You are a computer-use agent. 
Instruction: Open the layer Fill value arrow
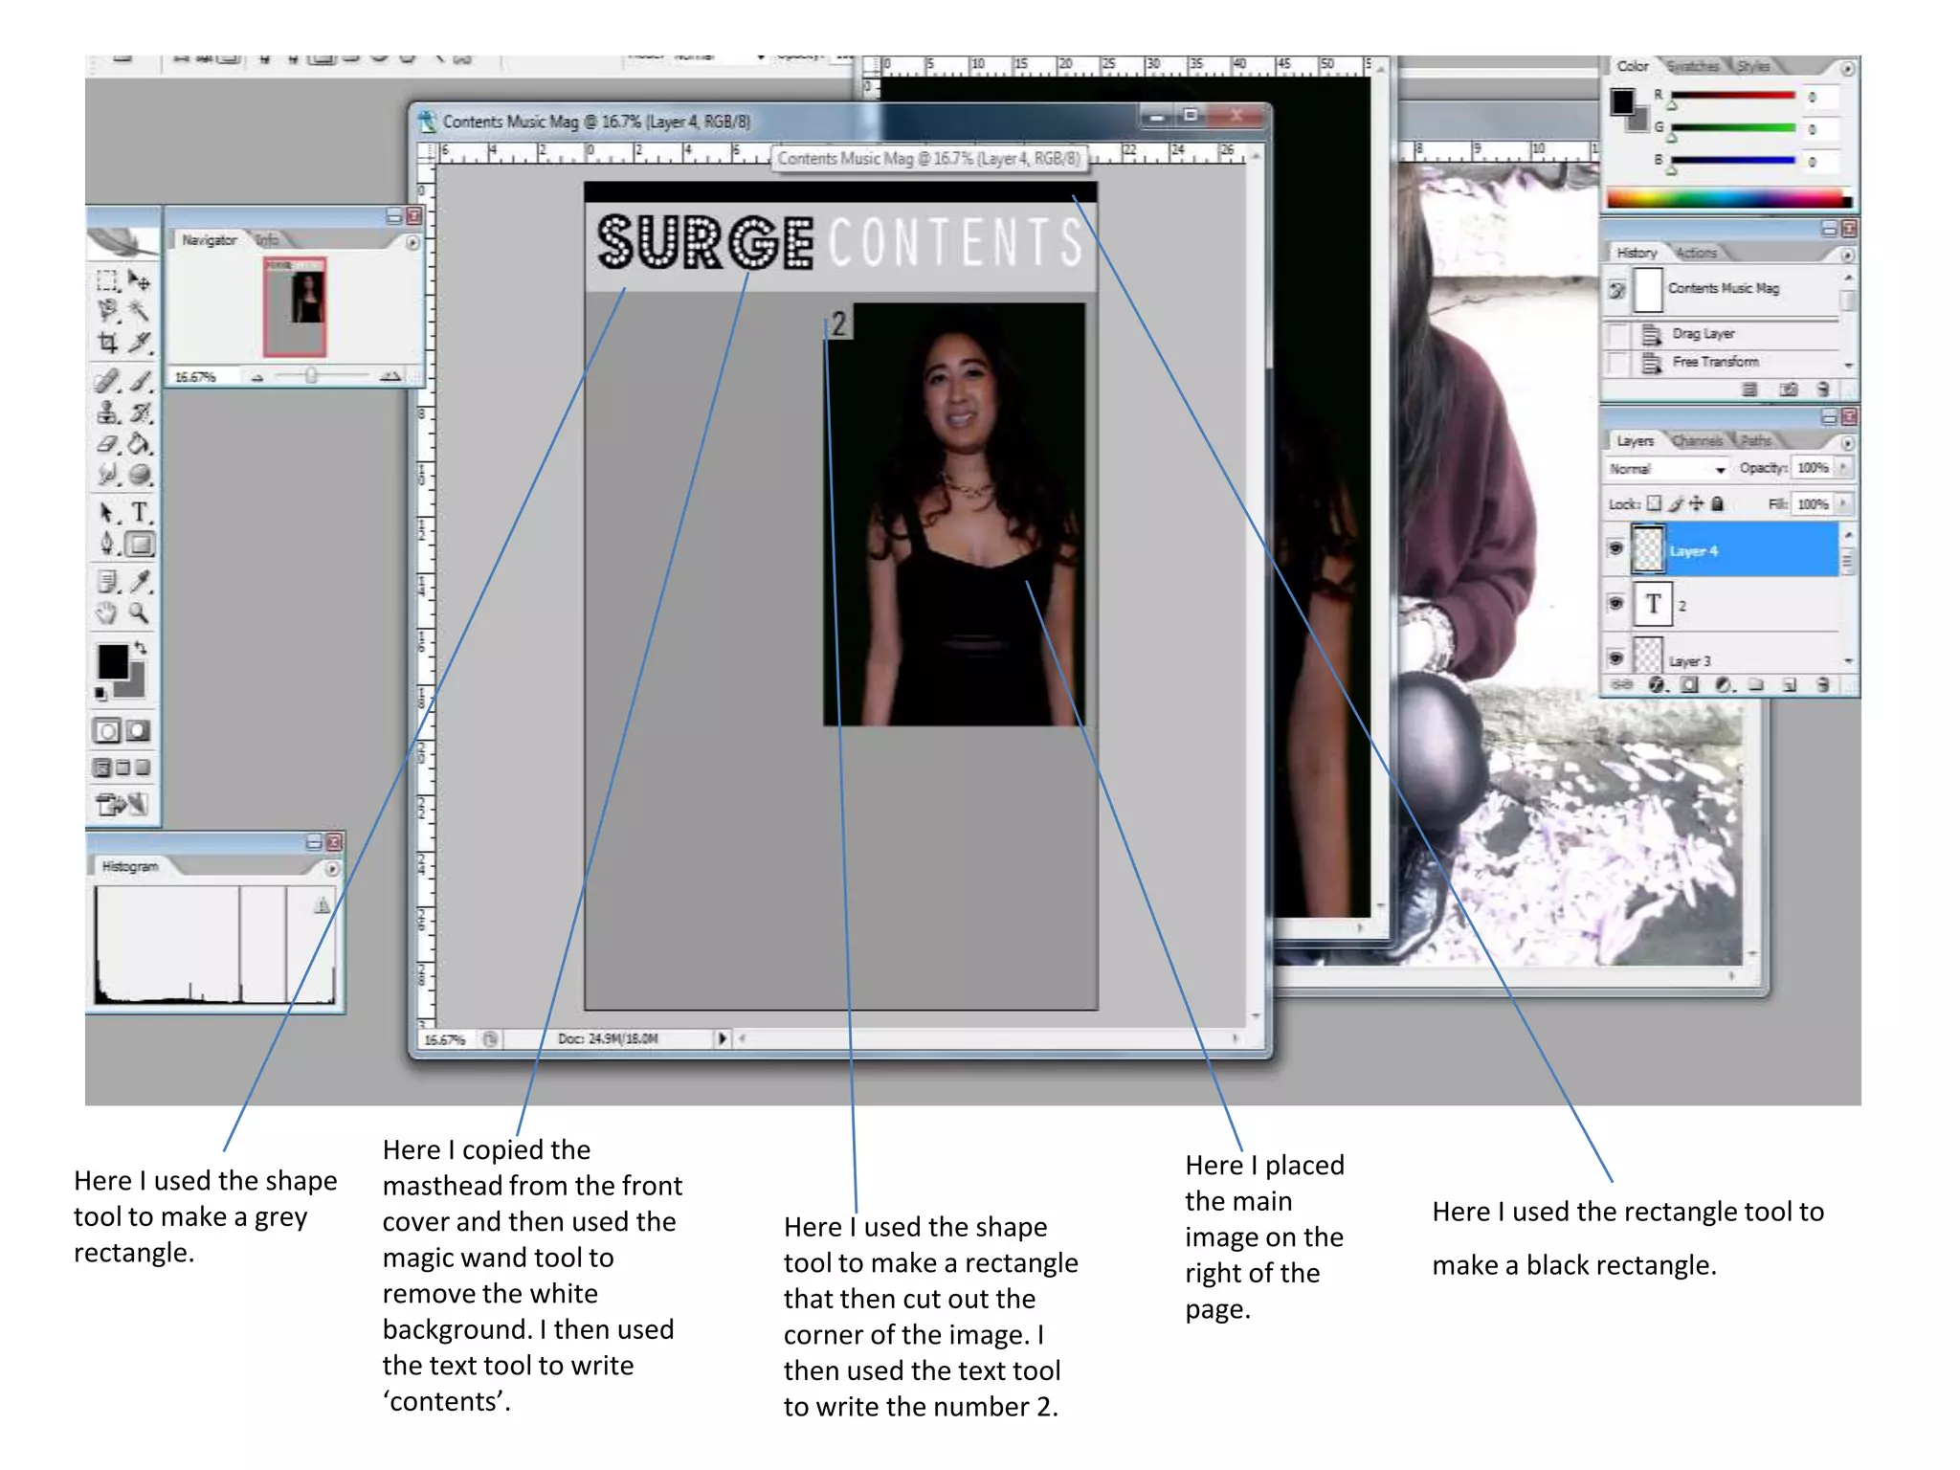(1843, 503)
